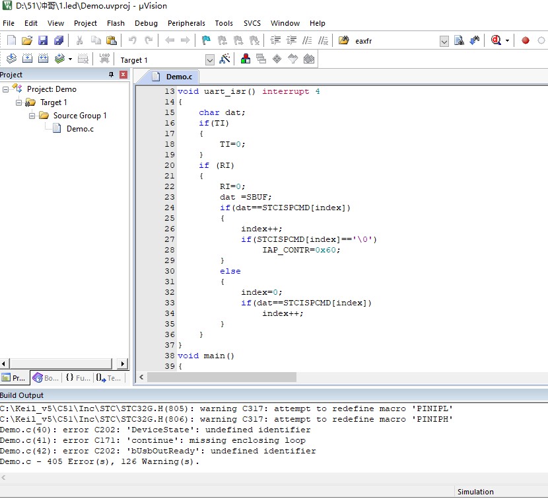Click the right arrow of Project panel scrollbar

[x=123, y=364]
